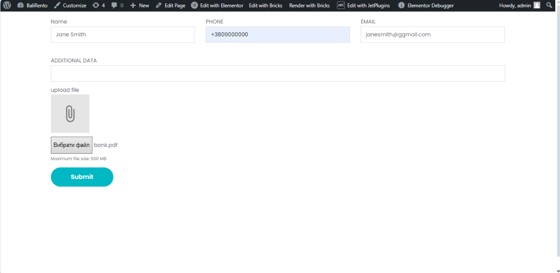Click the admin bar search magnifier
Viewport: 560px width, 273px height.
550,6
